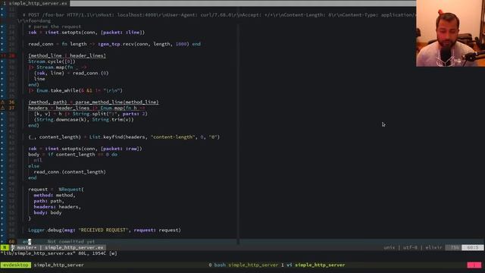
Task: Click the %Request{ struct line
Action: click(56, 189)
